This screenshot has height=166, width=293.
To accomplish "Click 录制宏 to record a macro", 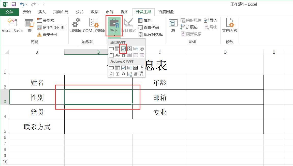I will [46, 20].
